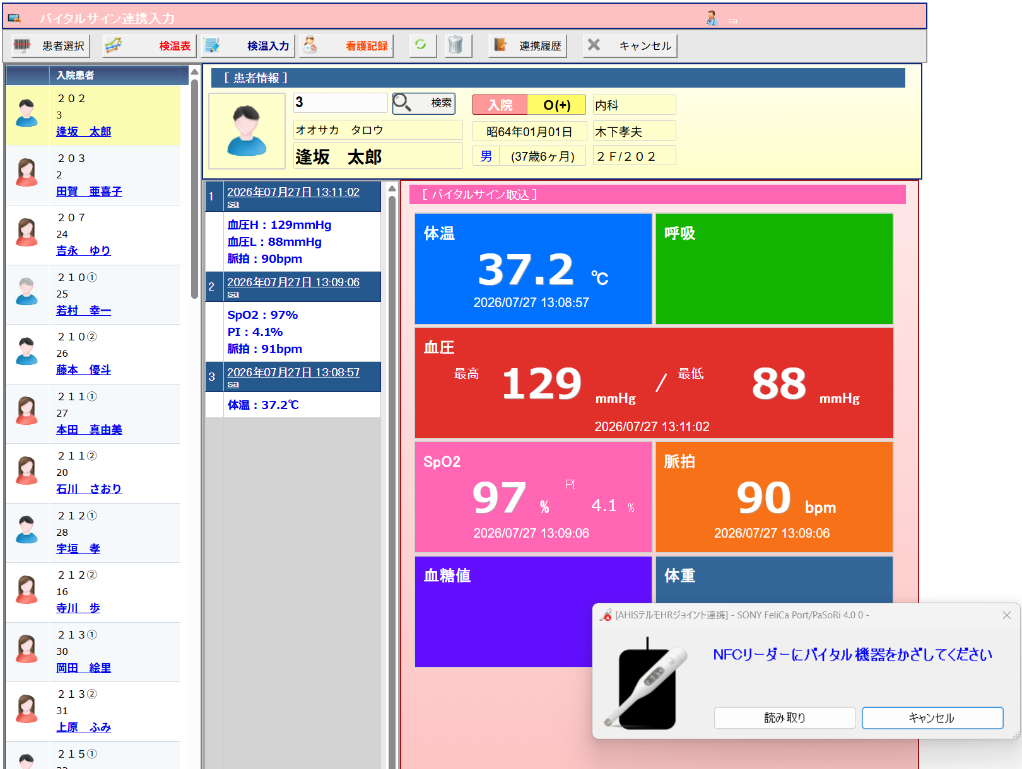Open the 看護記録 nursing record
Screen dimensions: 1022x769
346,45
